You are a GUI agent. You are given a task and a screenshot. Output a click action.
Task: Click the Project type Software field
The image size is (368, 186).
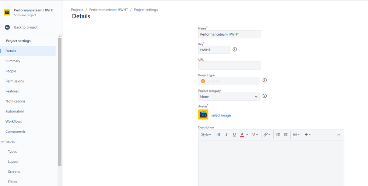(x=229, y=81)
